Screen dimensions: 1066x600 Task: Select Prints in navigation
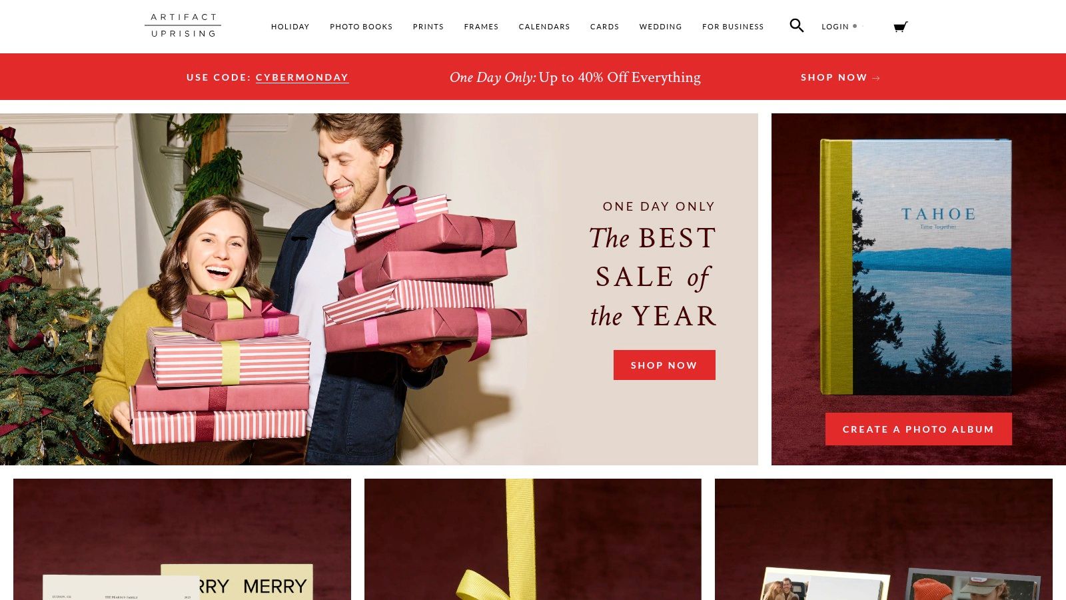pyautogui.click(x=428, y=27)
